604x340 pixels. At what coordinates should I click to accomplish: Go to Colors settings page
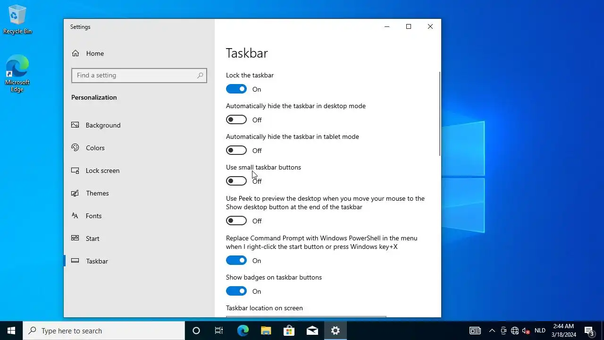(139, 148)
